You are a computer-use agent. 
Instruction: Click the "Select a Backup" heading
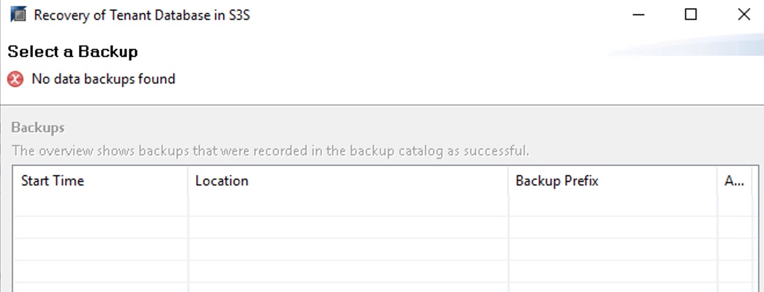tap(73, 52)
